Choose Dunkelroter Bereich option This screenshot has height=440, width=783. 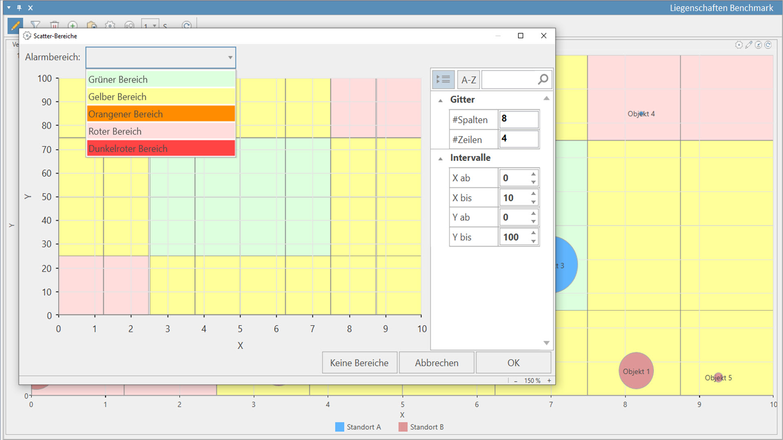pyautogui.click(x=161, y=149)
